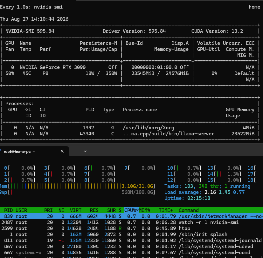Viewport: 263px width, 258px height.
Task: Open a new terminal tab with plus button
Action: (x=76, y=151)
